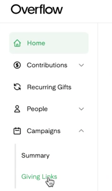112x191 pixels.
Task: Click the Home house icon
Action: 17,43
